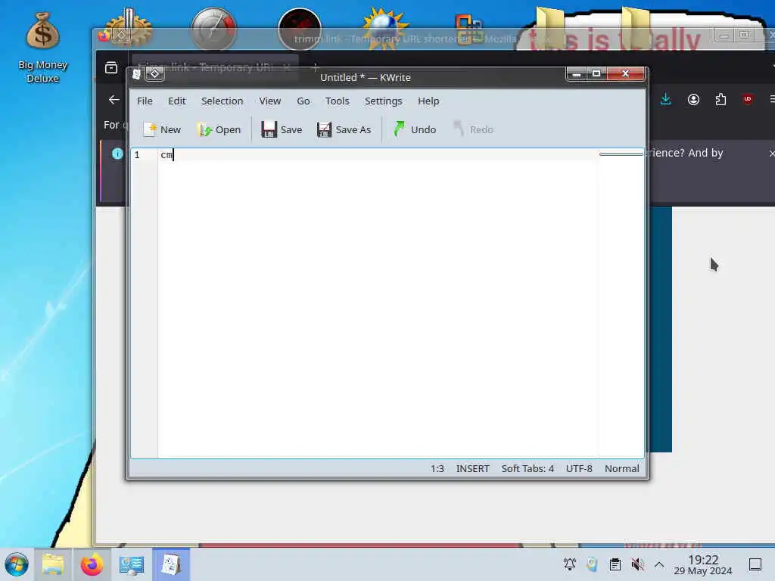Open the Normal highlighting mode selector
Screen dimensions: 775x581
[622, 468]
